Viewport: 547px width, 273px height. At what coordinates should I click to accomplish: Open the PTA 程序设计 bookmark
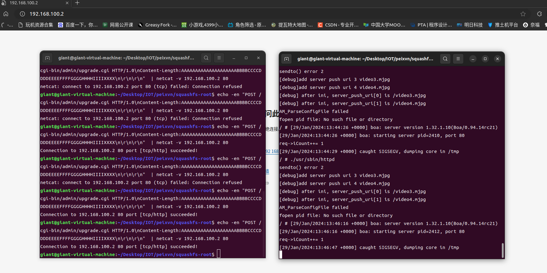tap(431, 25)
